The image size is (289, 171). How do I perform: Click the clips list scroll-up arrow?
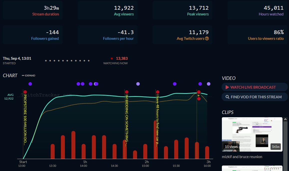(x=285, y=119)
